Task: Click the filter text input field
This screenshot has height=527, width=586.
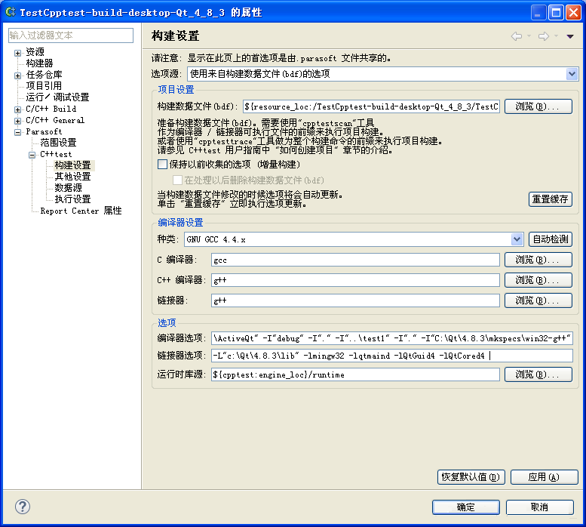Action: click(71, 35)
